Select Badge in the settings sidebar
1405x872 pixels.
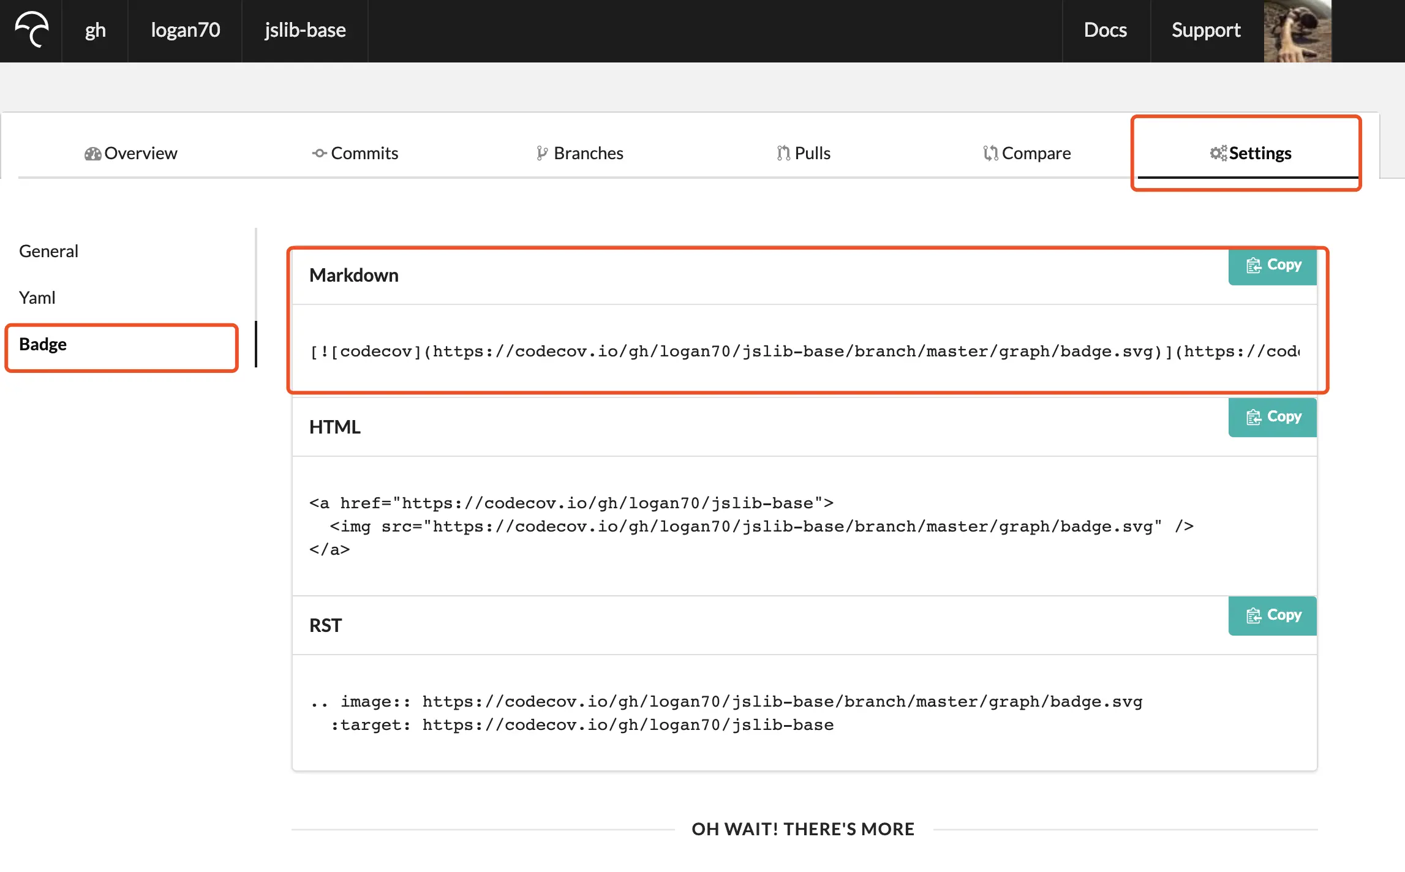[x=43, y=344]
